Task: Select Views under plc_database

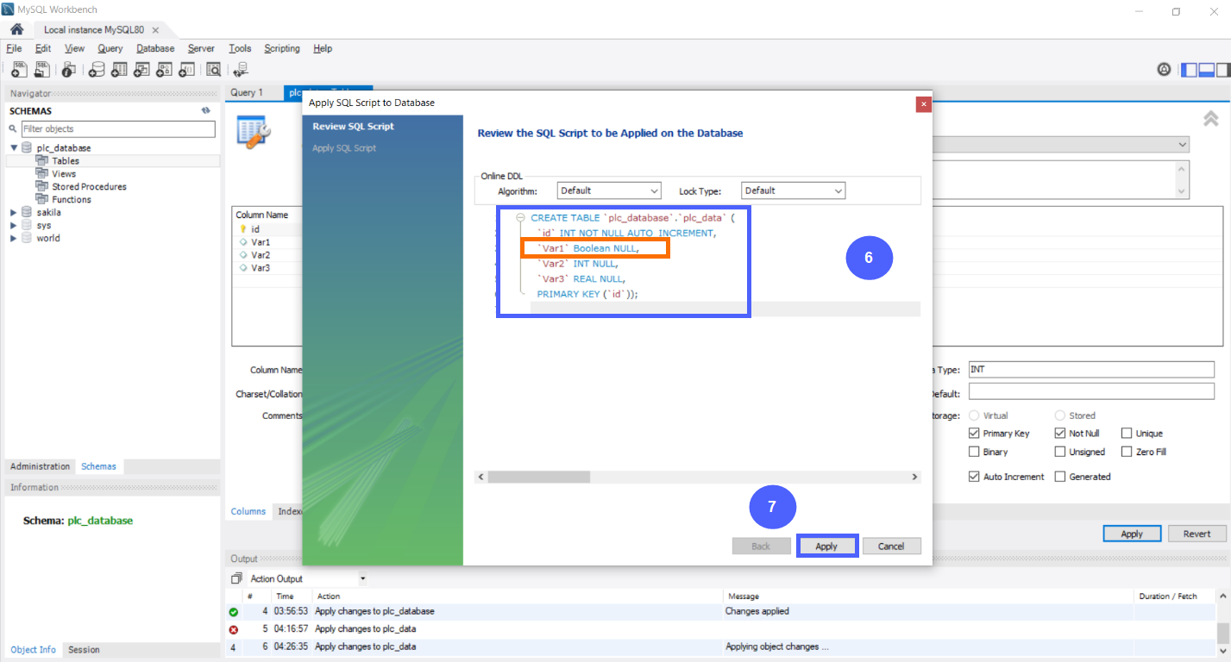Action: pos(64,174)
